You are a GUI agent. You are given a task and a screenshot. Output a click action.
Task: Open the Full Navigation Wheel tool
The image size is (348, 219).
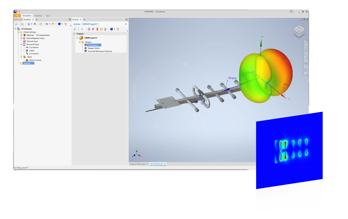click(x=305, y=45)
